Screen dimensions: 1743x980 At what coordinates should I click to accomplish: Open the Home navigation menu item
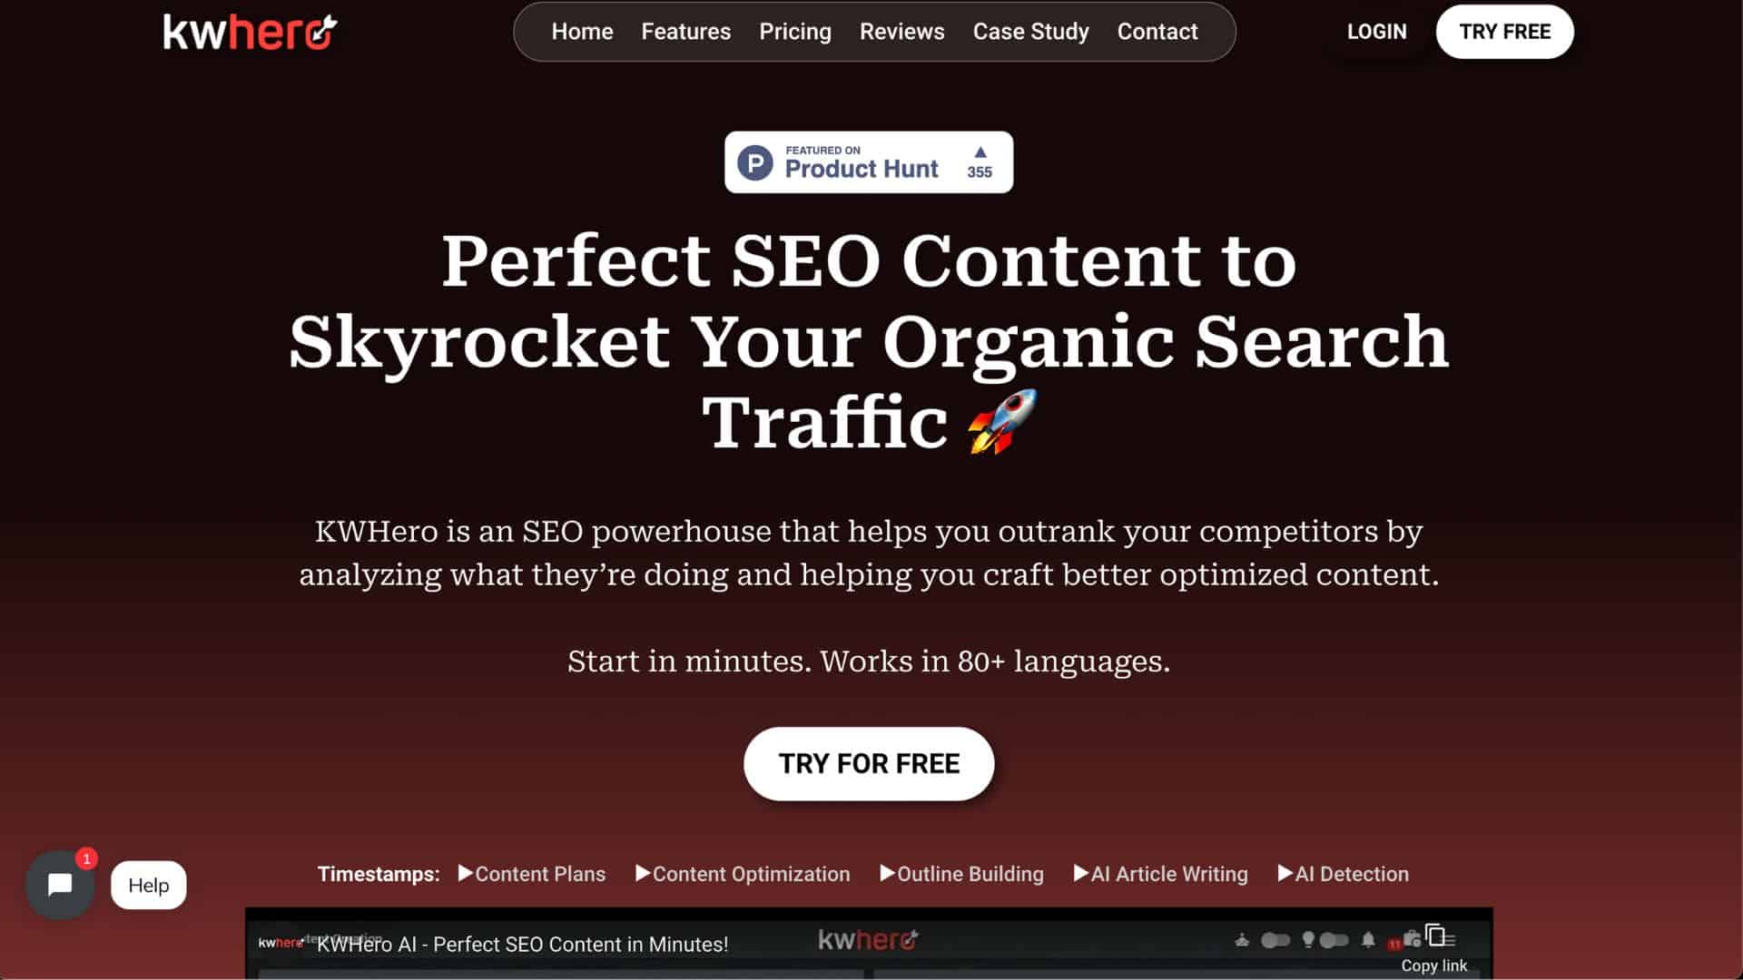pos(583,31)
